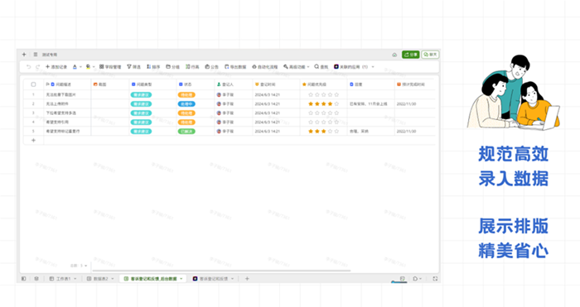Open the 分组 grouping tool

[x=172, y=67]
